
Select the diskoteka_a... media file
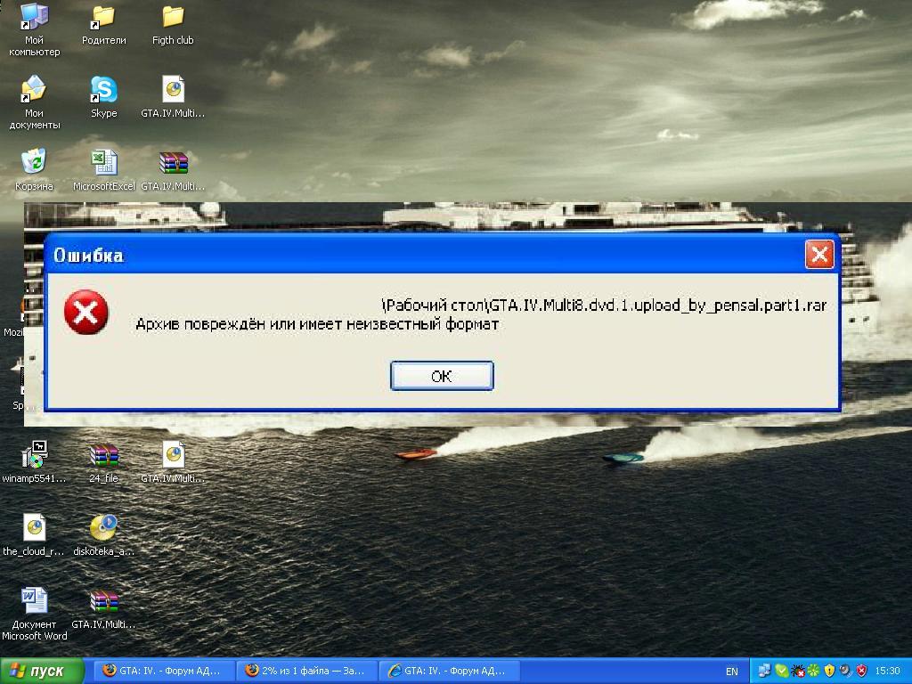103,528
